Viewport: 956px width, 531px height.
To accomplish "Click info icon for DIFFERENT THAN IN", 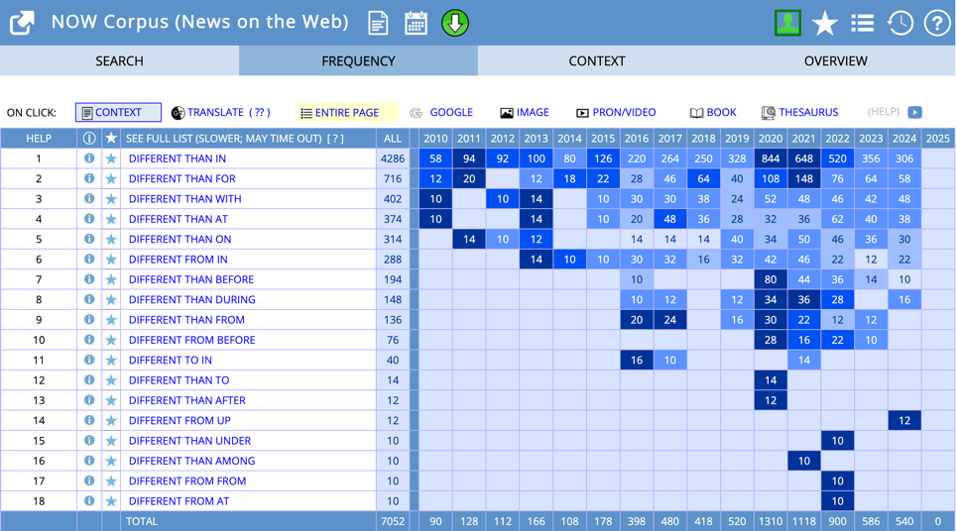I will click(89, 159).
